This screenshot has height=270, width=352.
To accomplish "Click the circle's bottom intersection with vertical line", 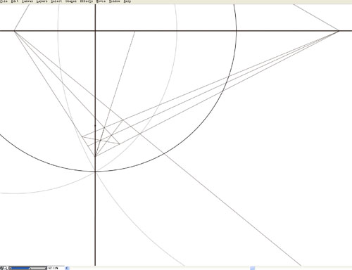I will pyautogui.click(x=95, y=172).
